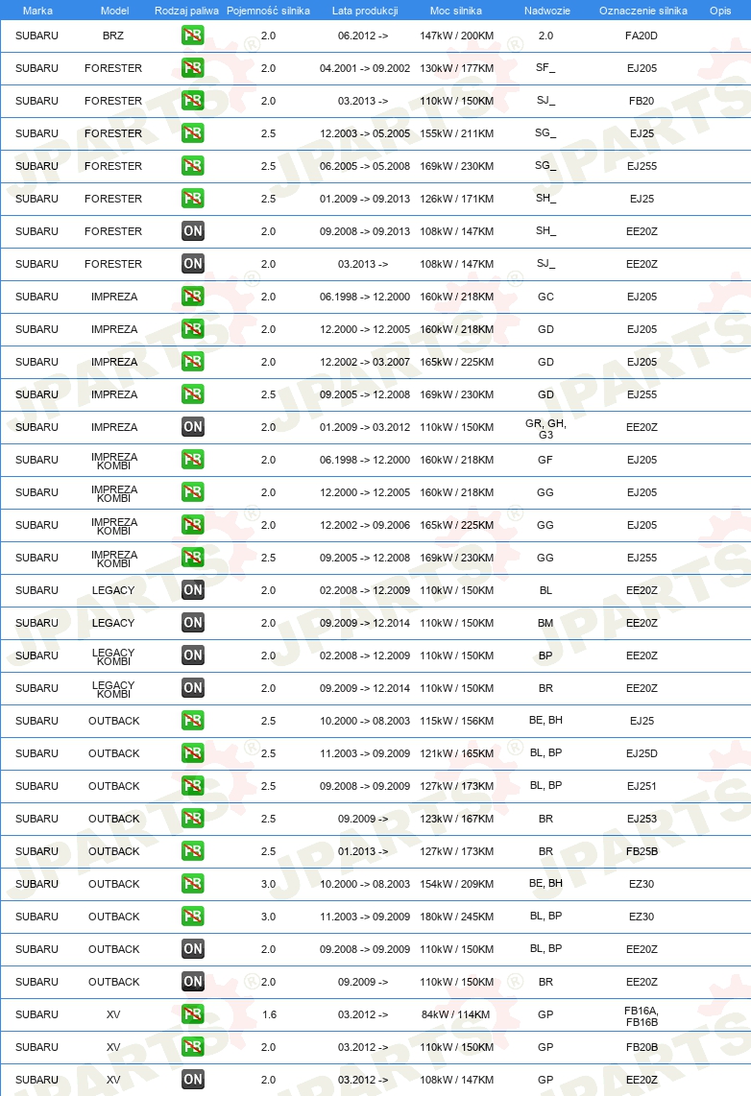
Task: Click production years 10.2000 -> 08.2003 in EZ30 row
Action: point(365,884)
